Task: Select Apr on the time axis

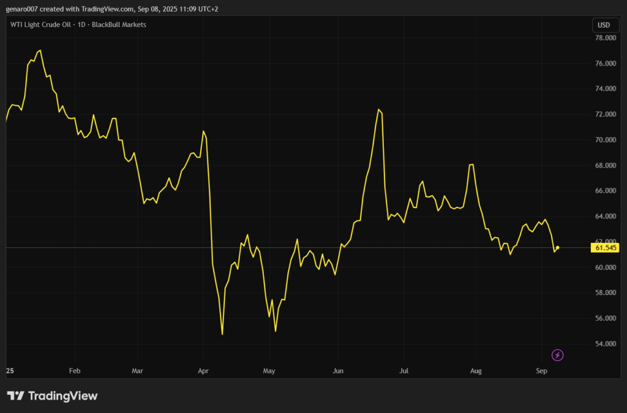Action: point(203,371)
